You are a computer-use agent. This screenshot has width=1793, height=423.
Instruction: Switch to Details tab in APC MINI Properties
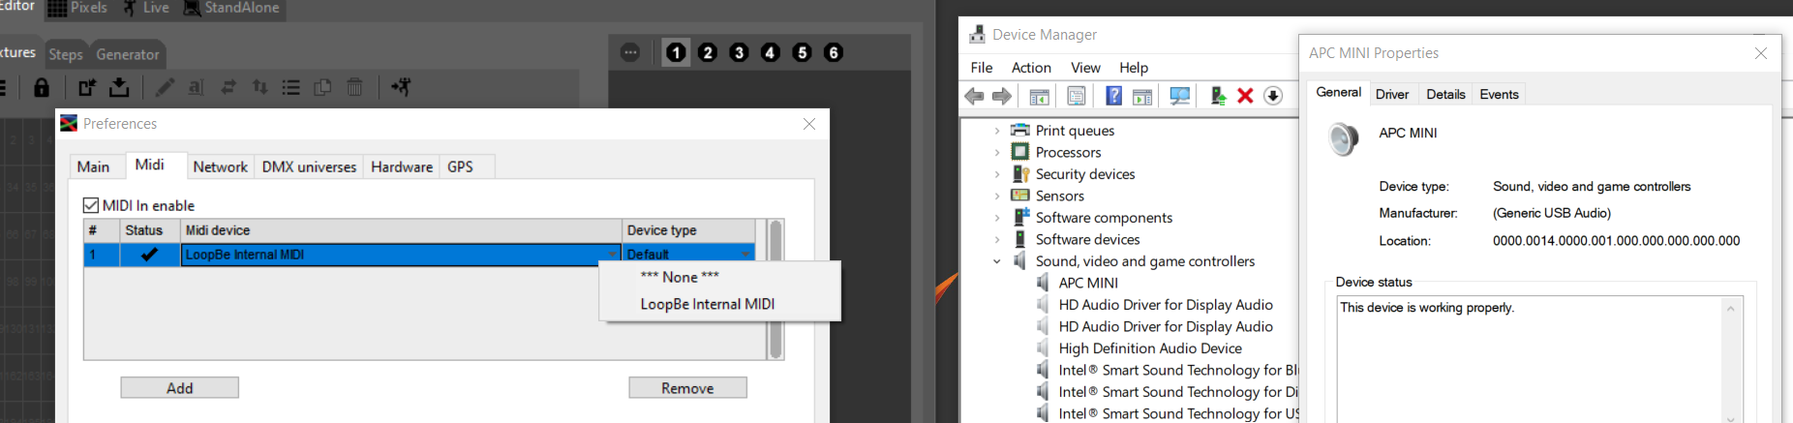(1445, 94)
